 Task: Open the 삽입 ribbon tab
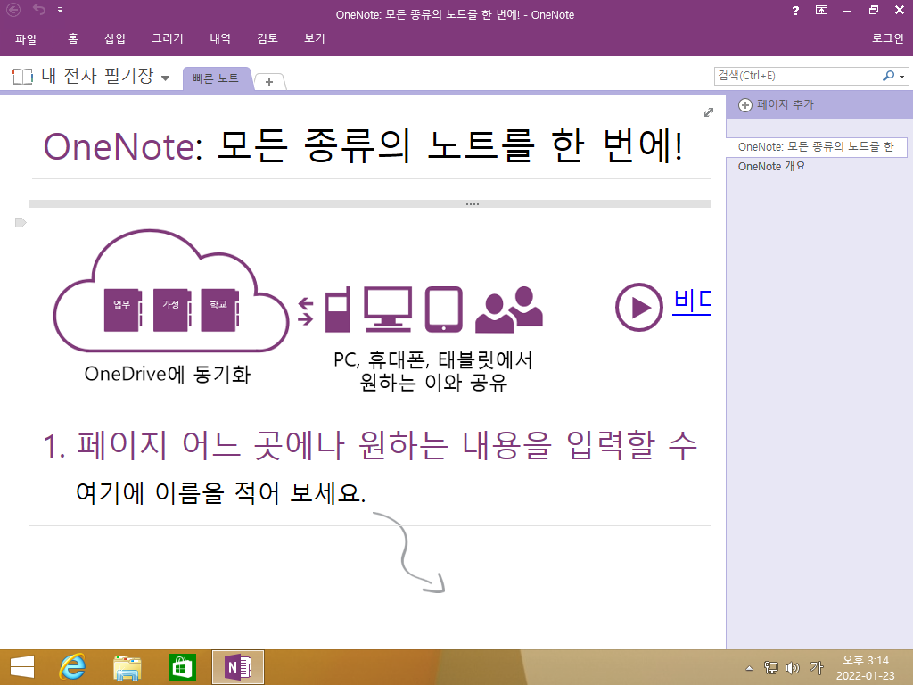[115, 38]
